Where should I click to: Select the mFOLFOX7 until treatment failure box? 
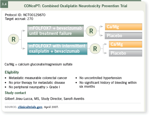click(56, 31)
